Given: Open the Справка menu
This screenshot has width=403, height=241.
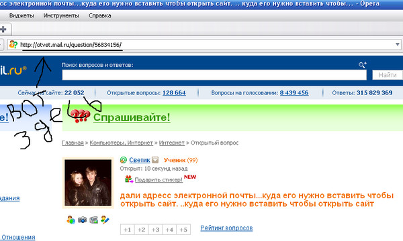Looking at the screenshot, I should (99, 15).
